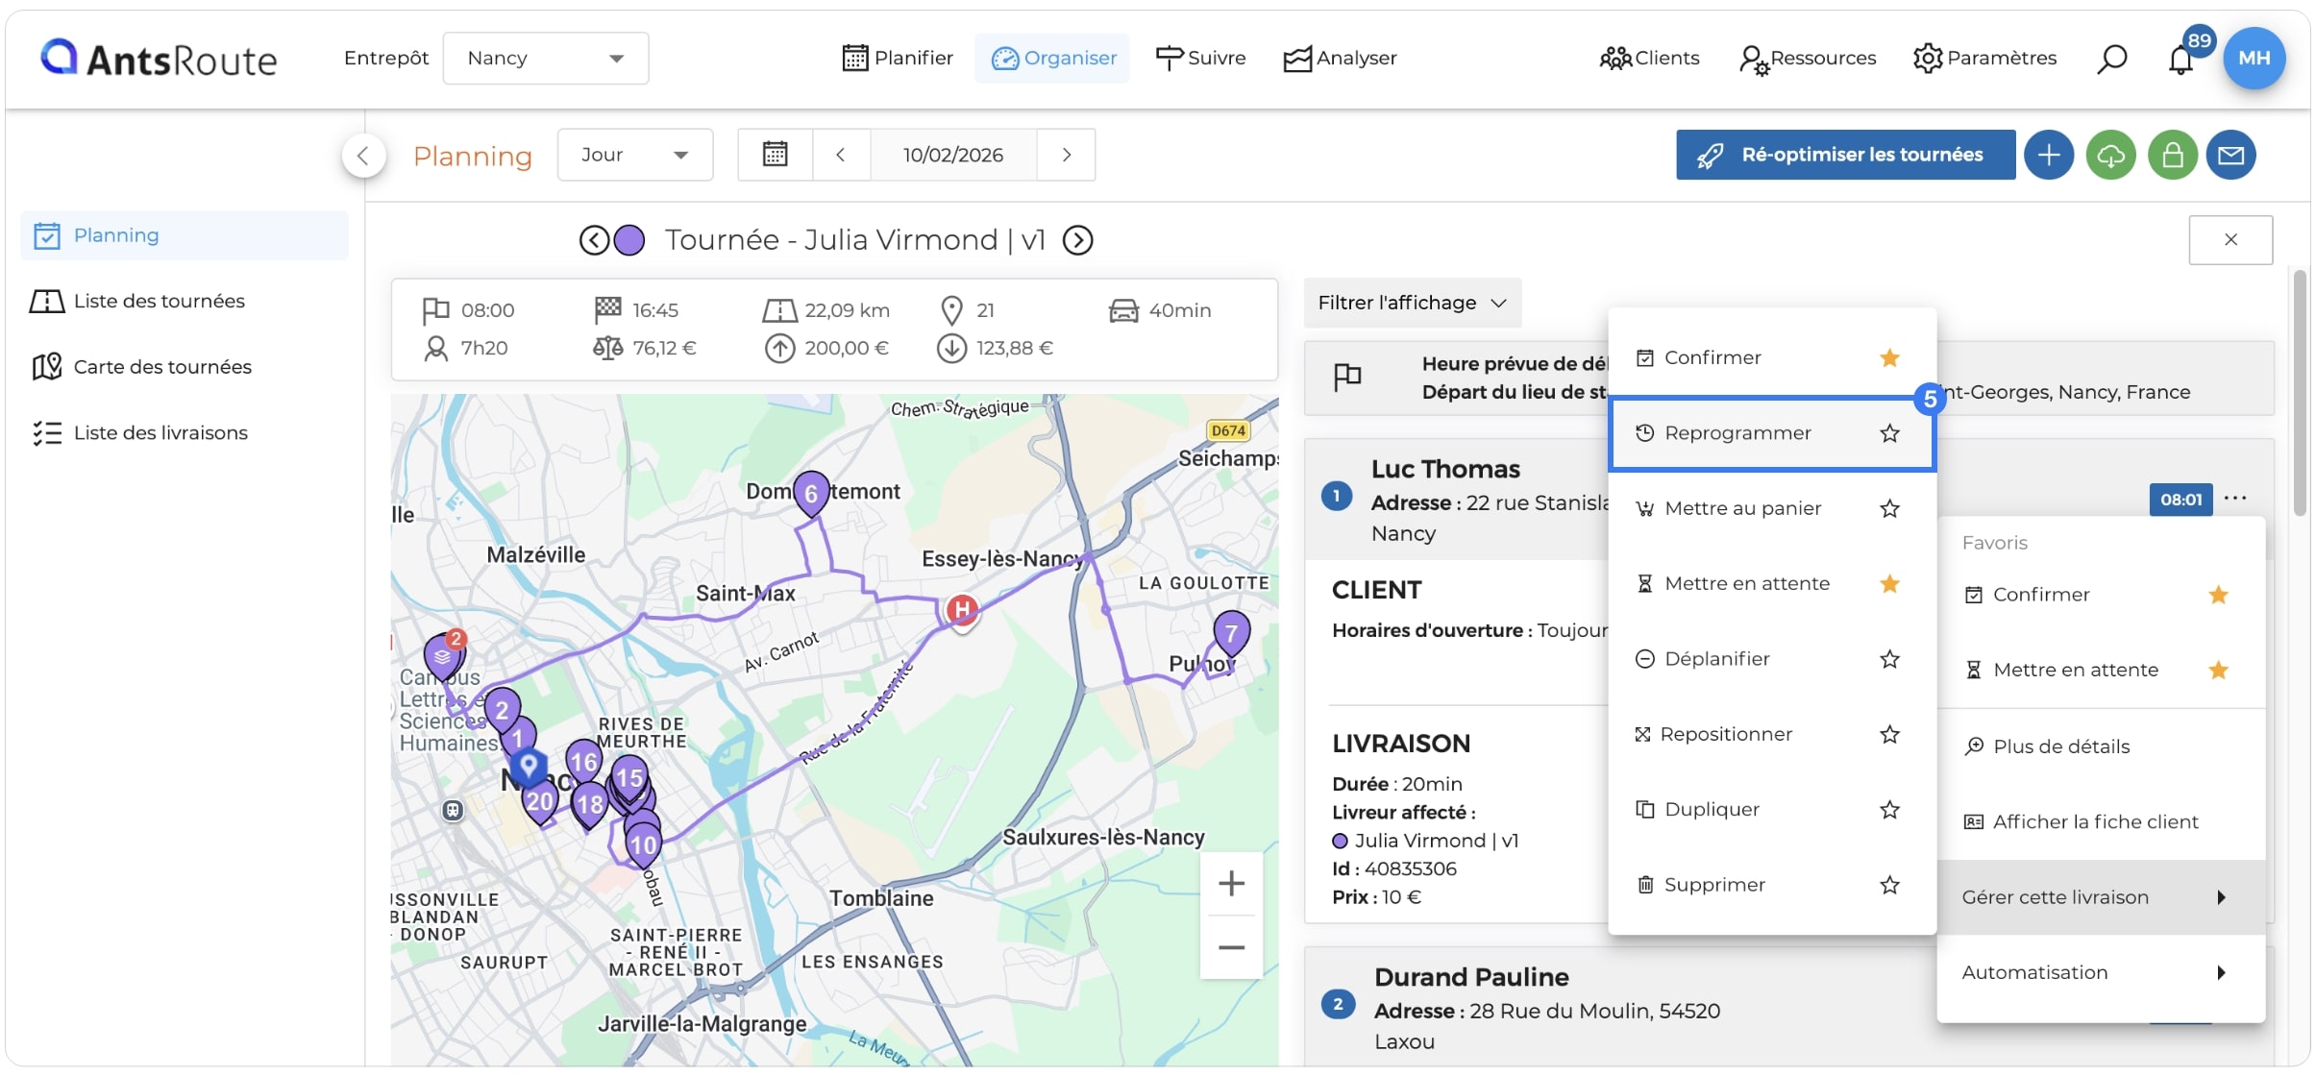Select Dupliquer from the context menu
The image size is (2316, 1076).
coord(1712,809)
